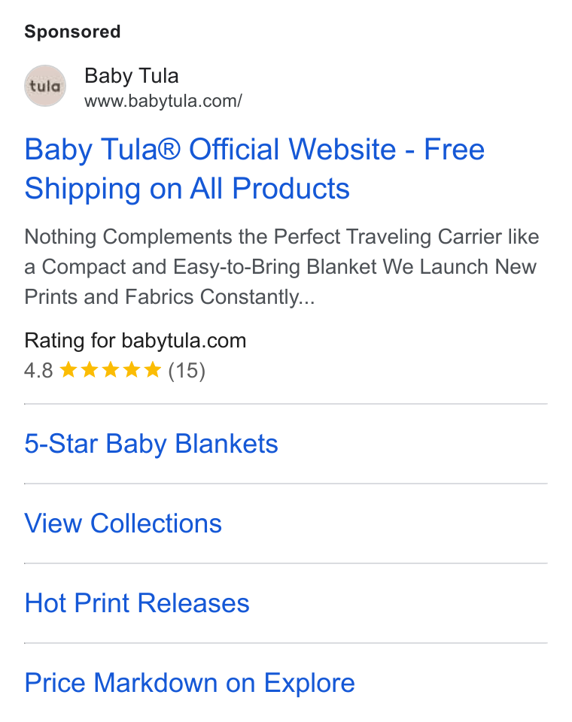Click the Rating for babytula.com text
The image size is (572, 722).
click(135, 341)
